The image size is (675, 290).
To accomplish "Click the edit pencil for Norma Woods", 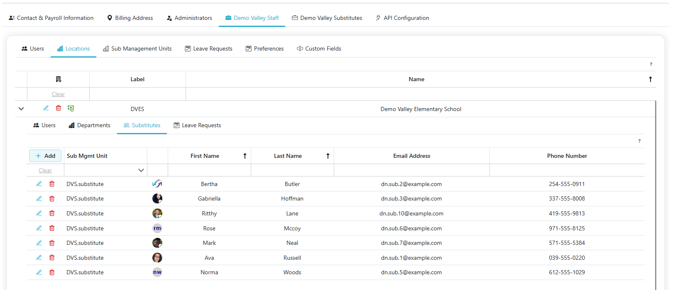I will point(39,273).
